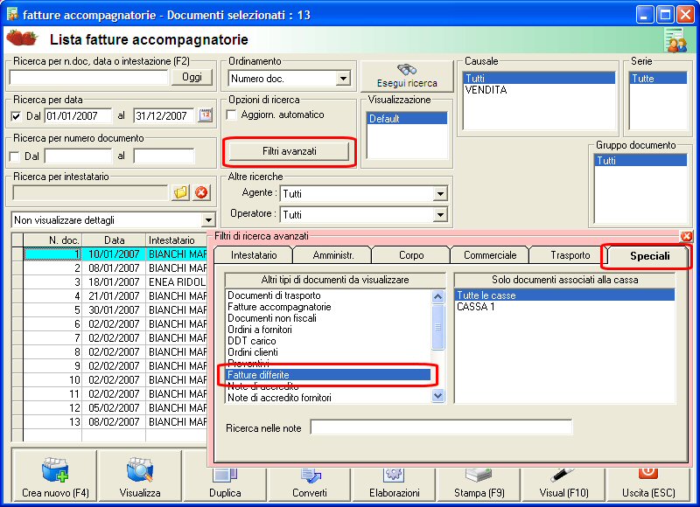
Task: Open the Elaborazioni button
Action: 395,484
